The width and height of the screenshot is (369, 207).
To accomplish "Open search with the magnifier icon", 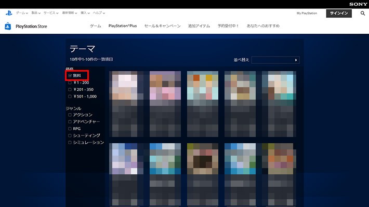I will click(x=363, y=13).
